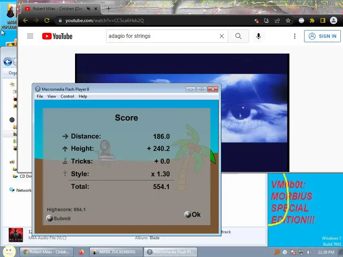Go back in the Chrome browser
The height and width of the screenshot is (257, 343).
point(25,20)
